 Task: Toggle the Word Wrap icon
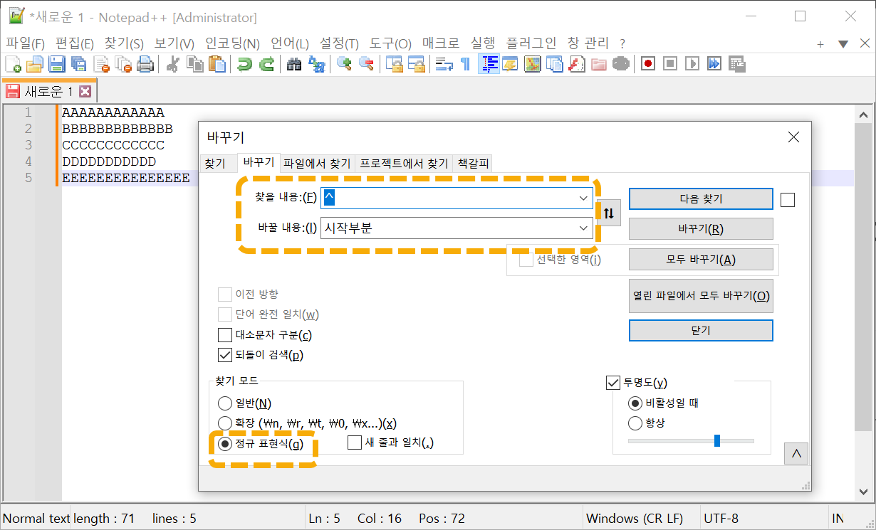coord(443,63)
